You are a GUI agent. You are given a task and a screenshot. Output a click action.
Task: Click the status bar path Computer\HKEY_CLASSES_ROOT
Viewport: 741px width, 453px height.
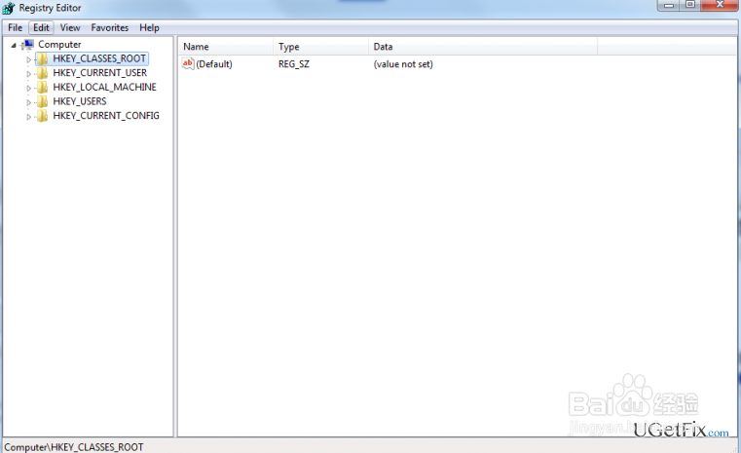tap(74, 447)
